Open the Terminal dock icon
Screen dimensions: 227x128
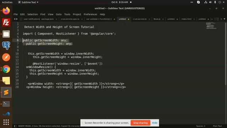point(6,104)
